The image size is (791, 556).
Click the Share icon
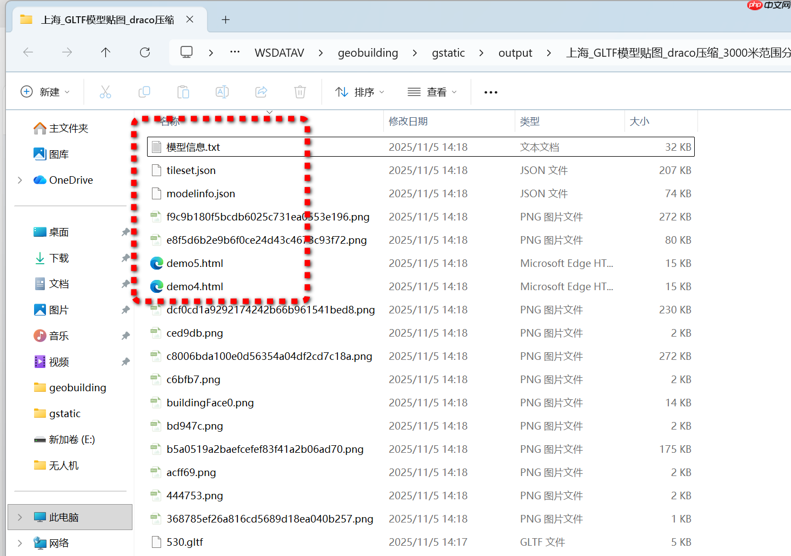click(261, 92)
